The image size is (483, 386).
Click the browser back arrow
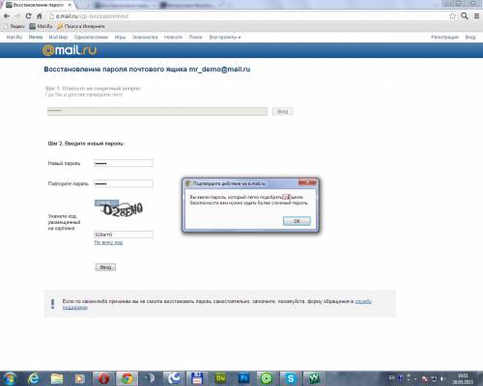(x=7, y=16)
